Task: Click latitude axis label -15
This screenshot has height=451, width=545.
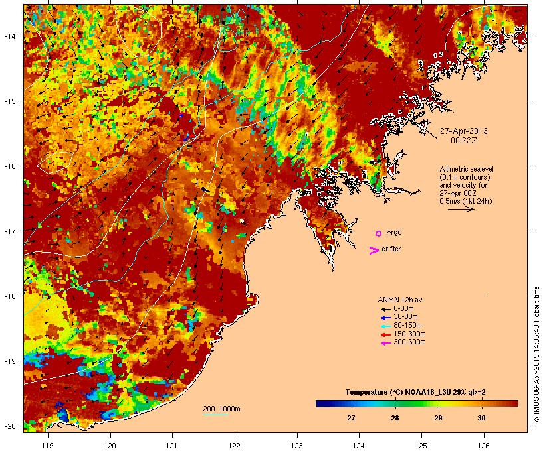Action: (x=10, y=101)
